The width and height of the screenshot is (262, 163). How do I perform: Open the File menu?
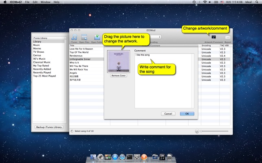[27, 2]
